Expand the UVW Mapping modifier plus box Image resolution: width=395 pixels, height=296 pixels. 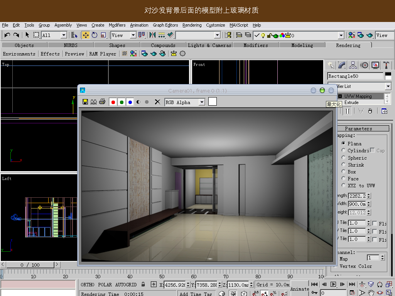(340, 96)
